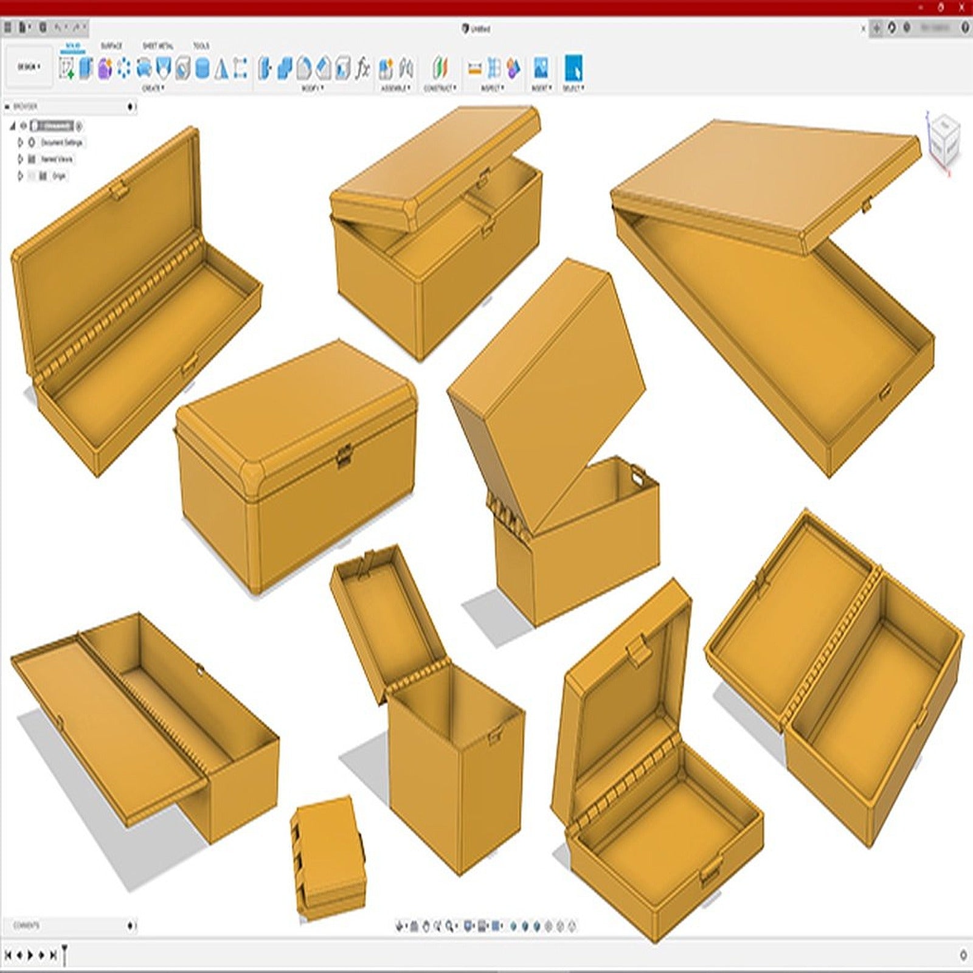Expand the Named Views node
The height and width of the screenshot is (973, 973).
(x=20, y=159)
